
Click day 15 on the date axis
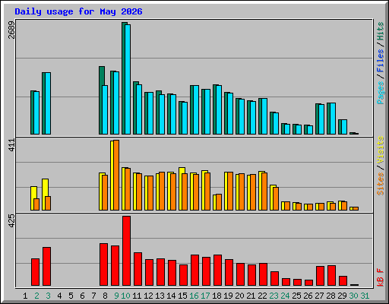tap(182, 296)
